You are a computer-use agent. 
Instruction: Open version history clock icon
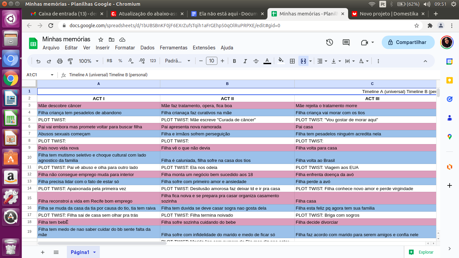[329, 42]
